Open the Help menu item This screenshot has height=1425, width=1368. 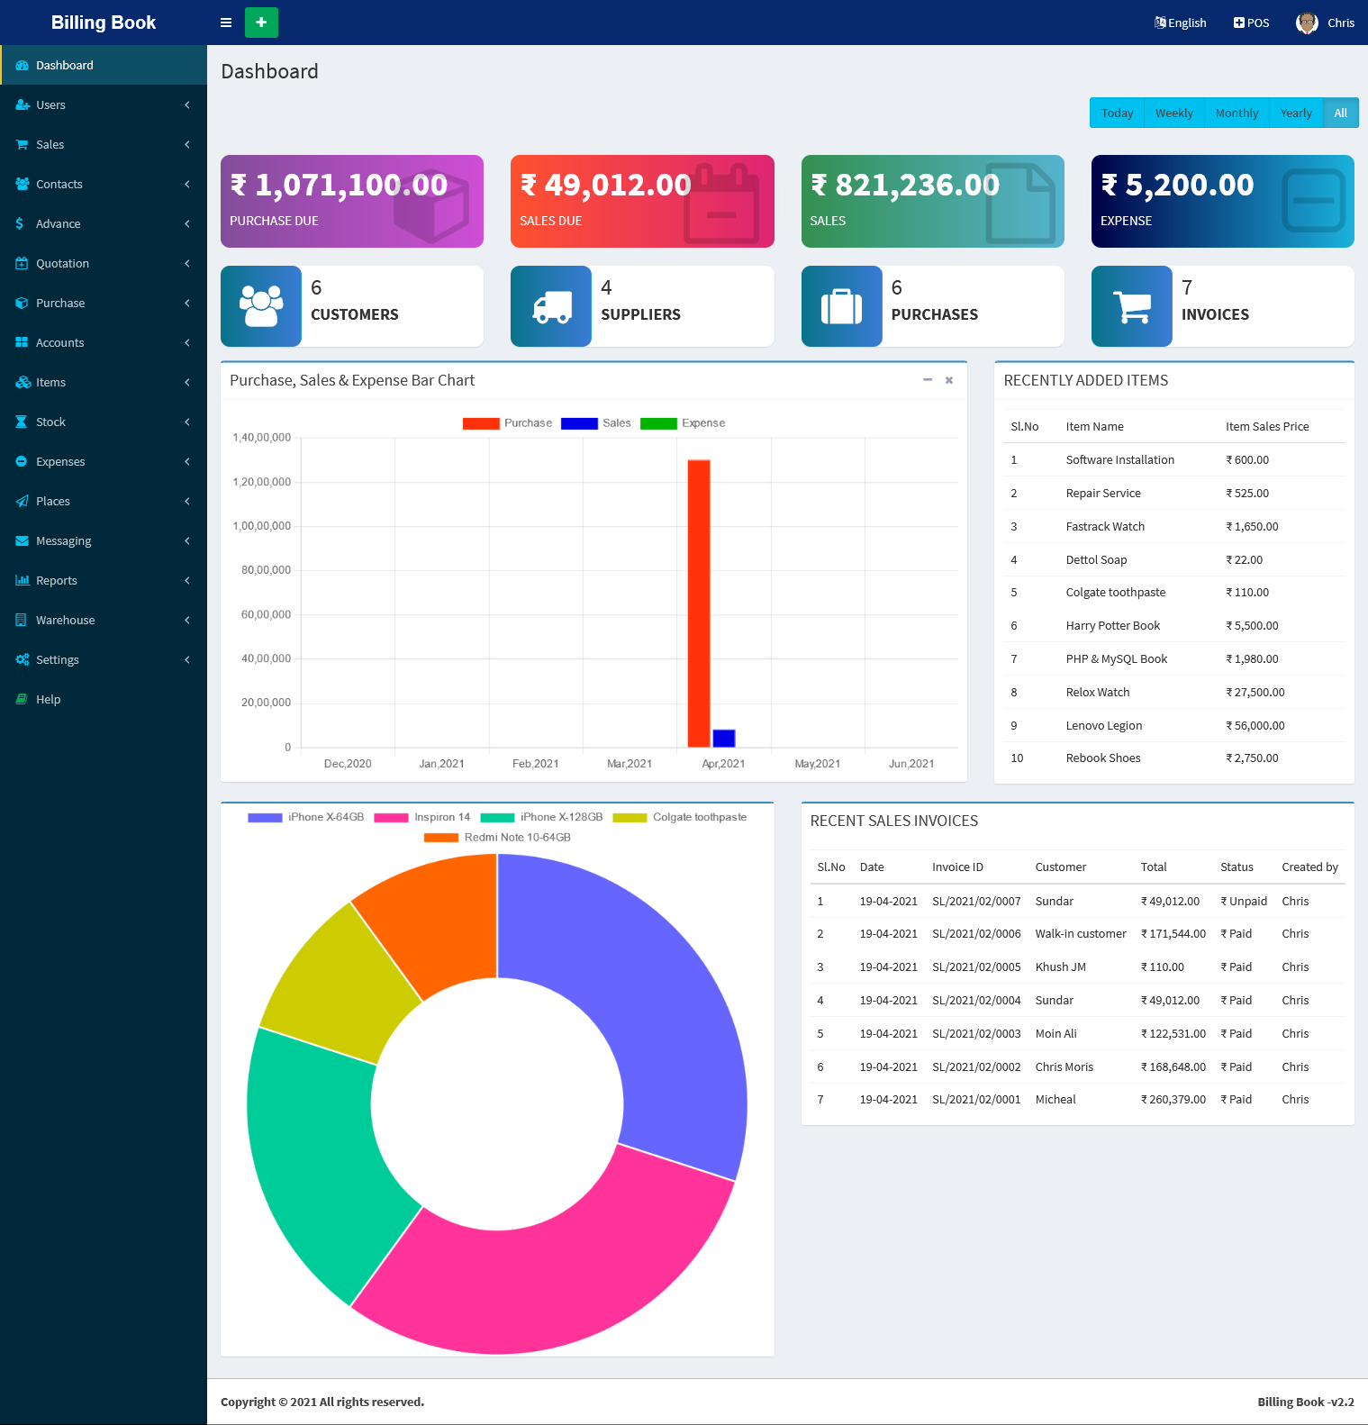[x=49, y=699]
